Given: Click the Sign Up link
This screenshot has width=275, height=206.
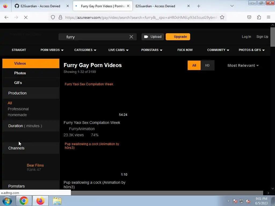Looking at the screenshot, I should click(262, 37).
